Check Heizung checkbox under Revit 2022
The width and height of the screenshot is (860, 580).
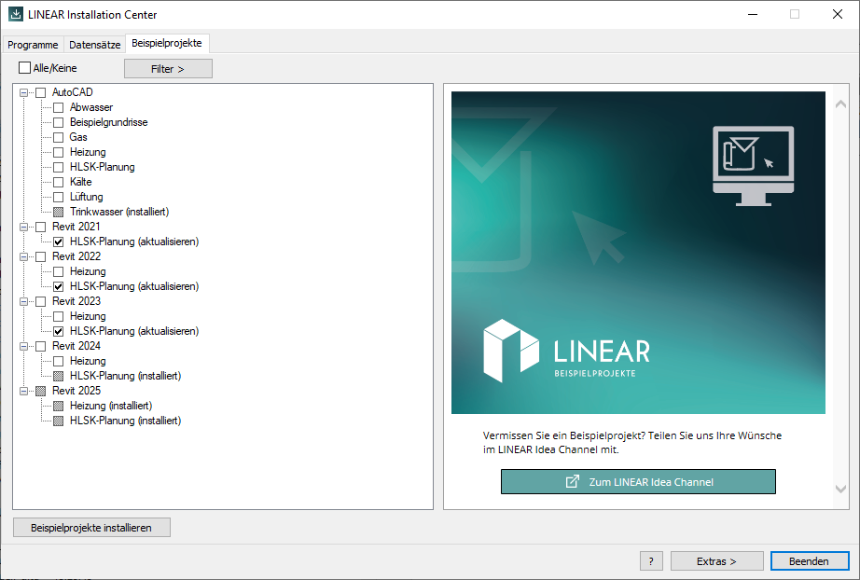(x=58, y=271)
